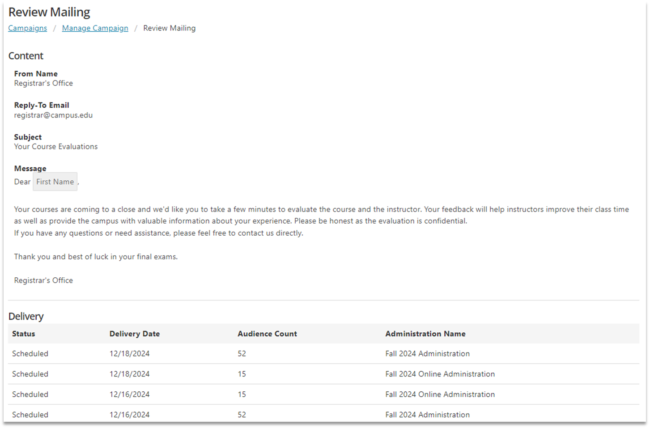
Task: Select the Reply-To Email label
Action: pyautogui.click(x=42, y=105)
